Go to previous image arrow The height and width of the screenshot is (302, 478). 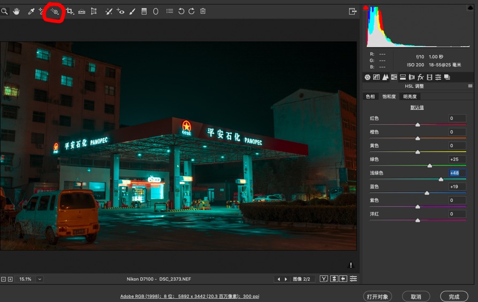coord(278,279)
